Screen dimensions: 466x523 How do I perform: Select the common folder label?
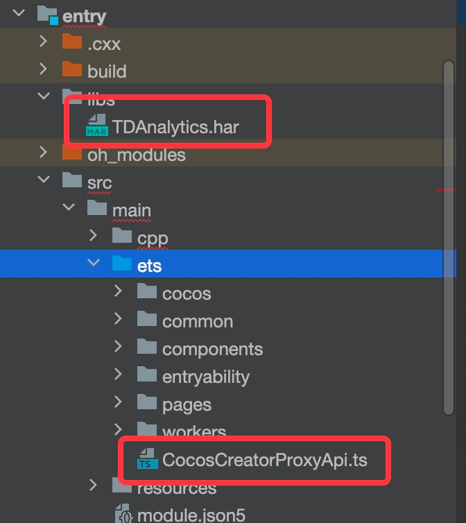point(198,321)
